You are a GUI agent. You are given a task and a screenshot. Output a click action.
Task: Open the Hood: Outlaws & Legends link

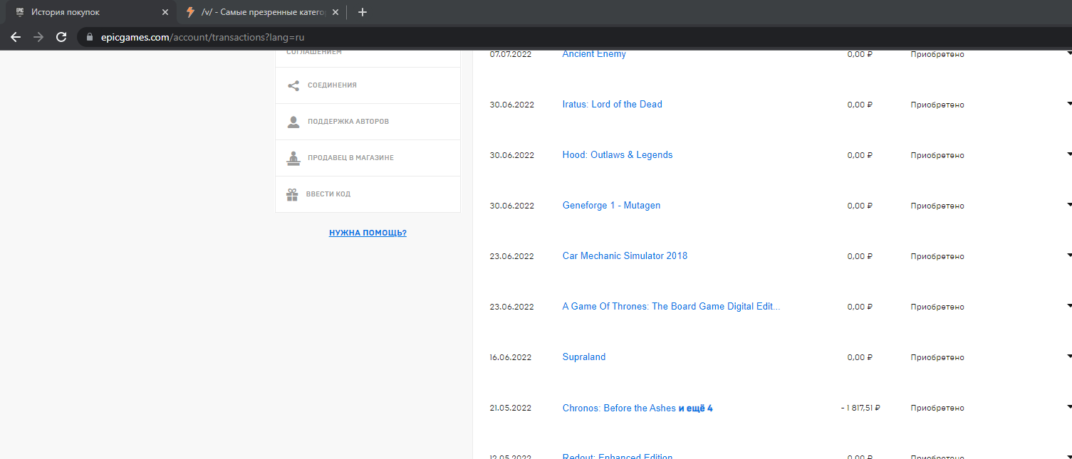(x=617, y=155)
